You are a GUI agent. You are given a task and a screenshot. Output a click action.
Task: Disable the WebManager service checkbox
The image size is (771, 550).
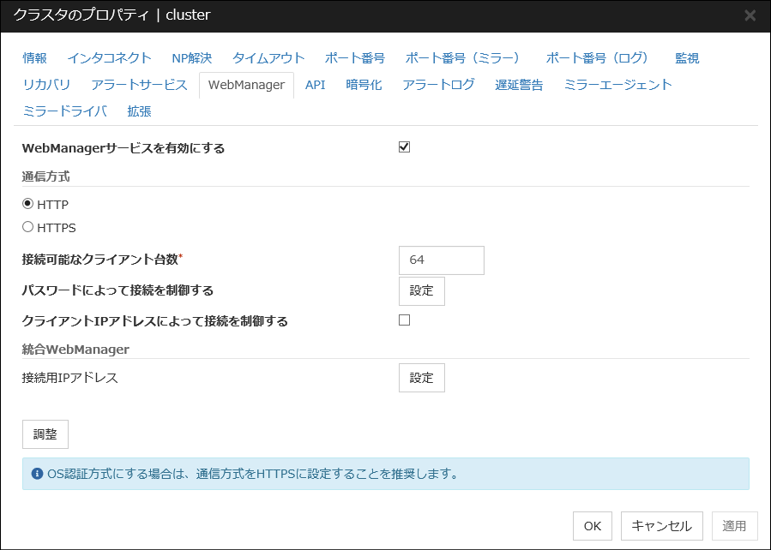(x=405, y=147)
